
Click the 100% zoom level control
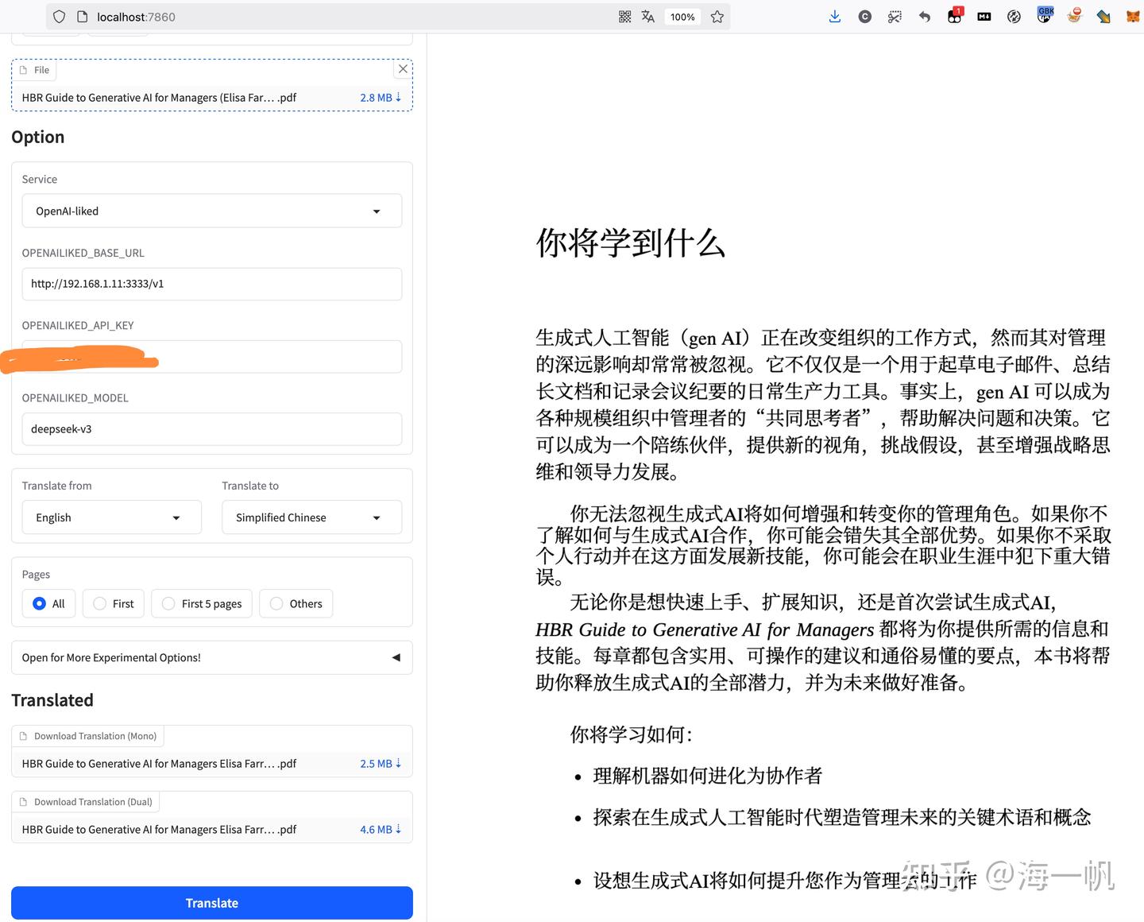pyautogui.click(x=682, y=16)
